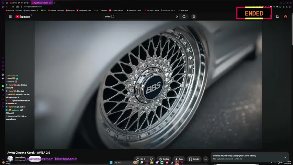Open the Windows Start button
293x165 pixels.
[x=111, y=163]
